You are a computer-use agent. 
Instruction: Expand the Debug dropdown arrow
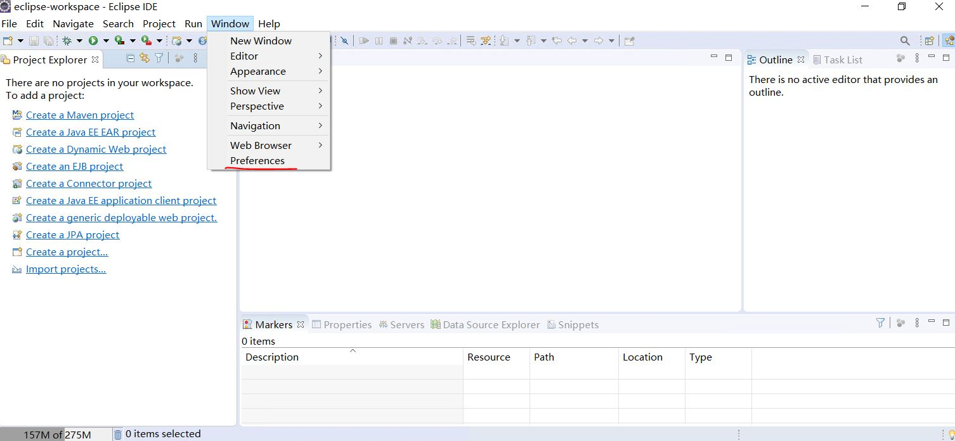79,41
